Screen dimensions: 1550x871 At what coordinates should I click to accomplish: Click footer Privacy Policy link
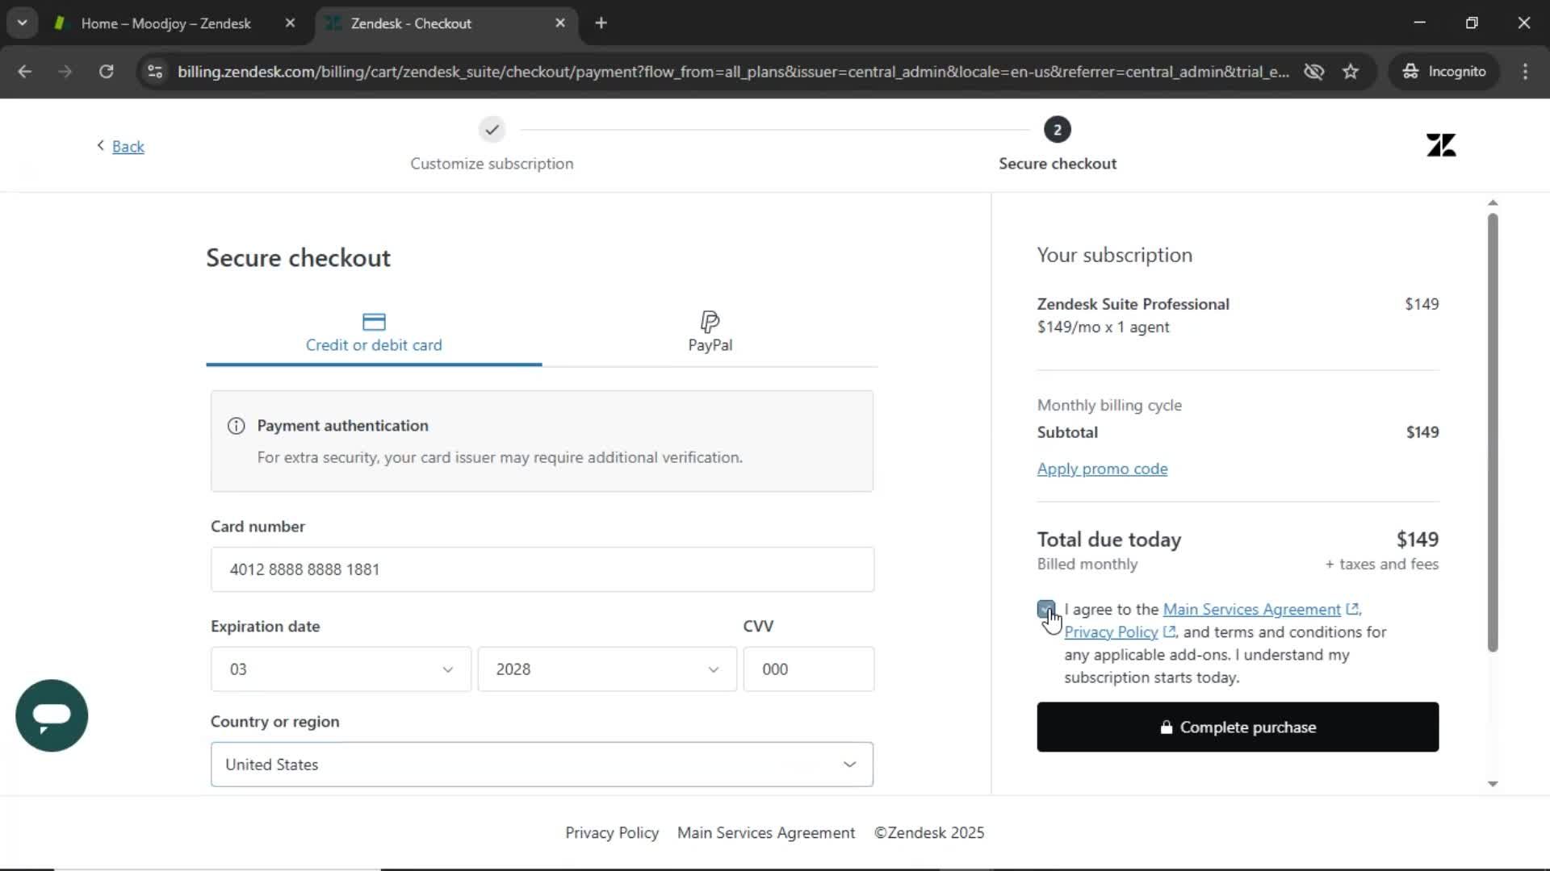click(x=612, y=833)
